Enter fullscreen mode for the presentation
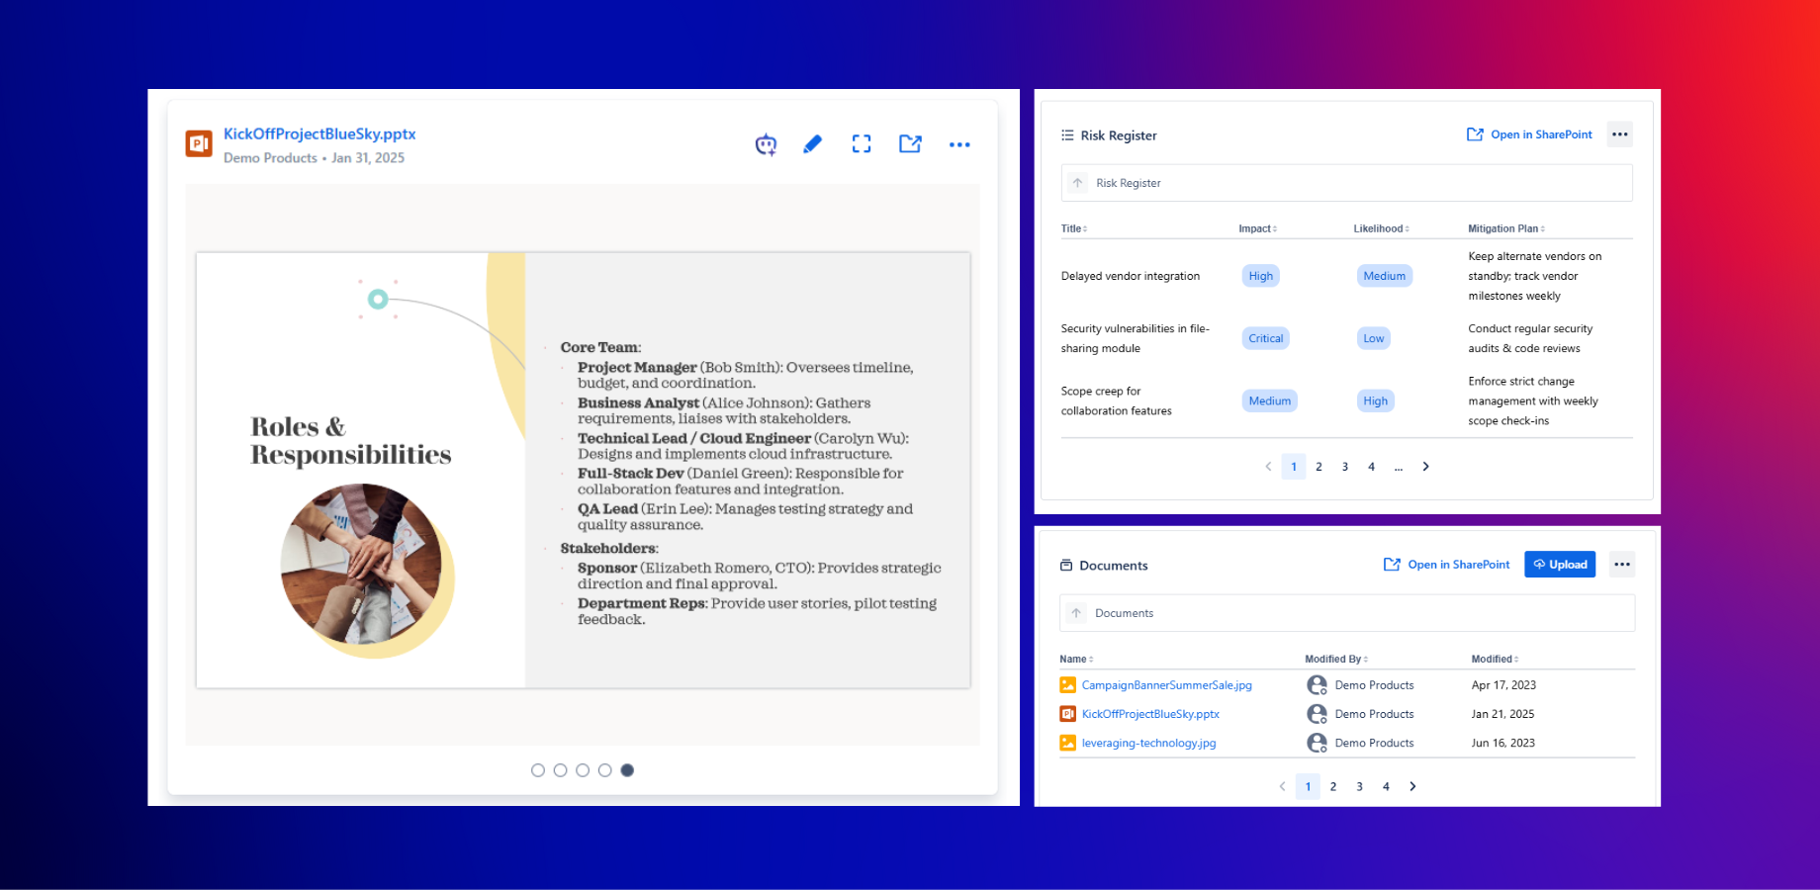The height and width of the screenshot is (890, 1820). tap(861, 144)
